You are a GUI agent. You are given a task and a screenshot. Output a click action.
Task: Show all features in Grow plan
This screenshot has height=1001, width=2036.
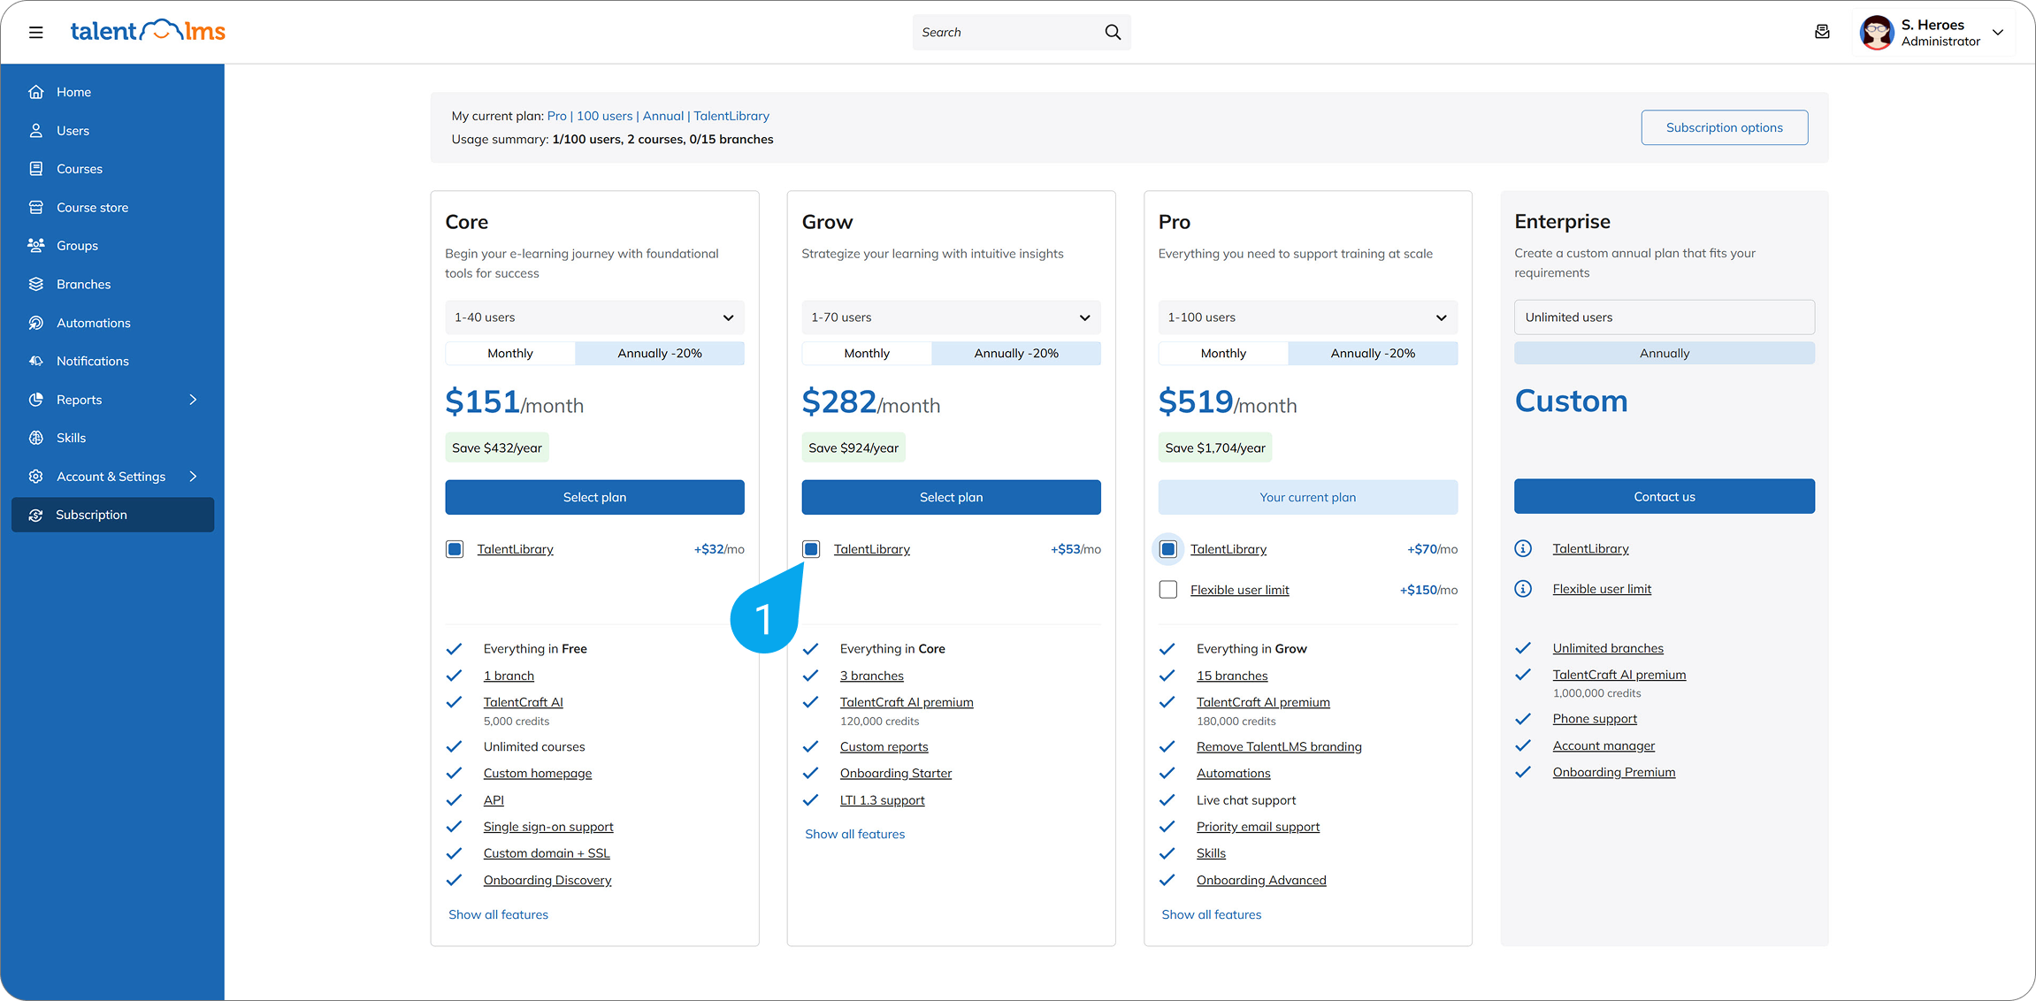pos(854,834)
